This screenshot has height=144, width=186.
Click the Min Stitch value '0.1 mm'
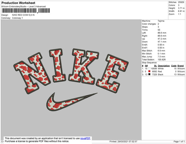pos(161,54)
